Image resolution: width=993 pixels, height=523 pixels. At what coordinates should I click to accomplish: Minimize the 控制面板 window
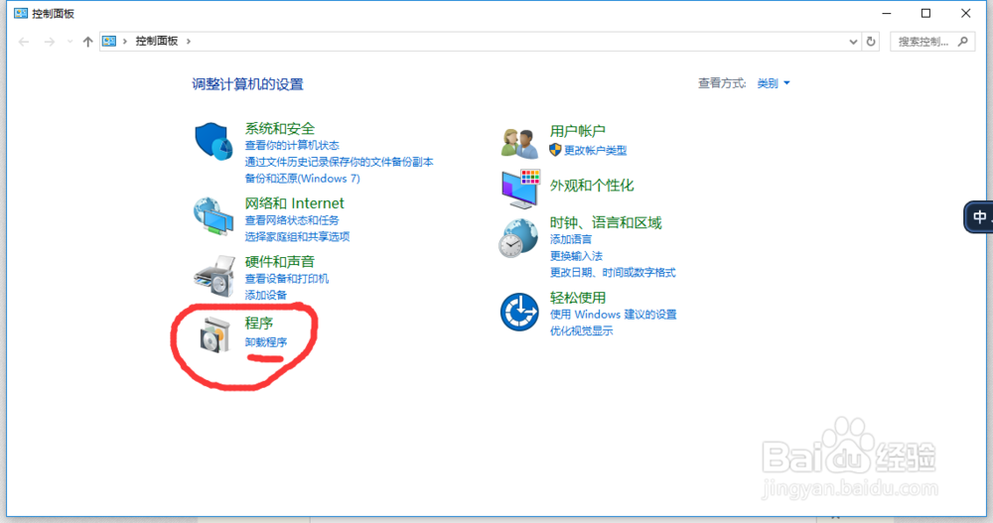click(x=887, y=13)
